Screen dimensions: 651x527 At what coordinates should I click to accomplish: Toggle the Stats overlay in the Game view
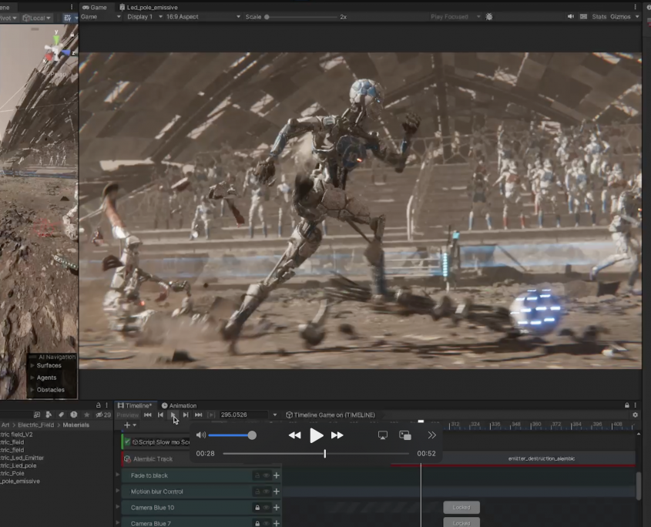[x=599, y=16]
